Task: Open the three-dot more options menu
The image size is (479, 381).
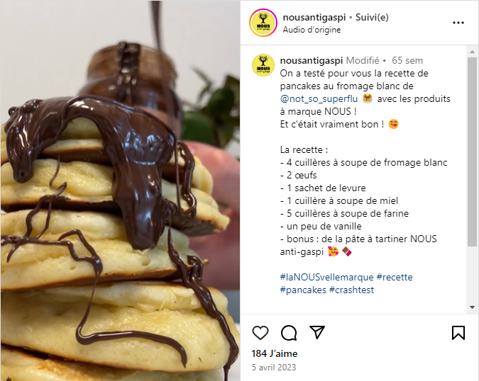Action: point(458,23)
